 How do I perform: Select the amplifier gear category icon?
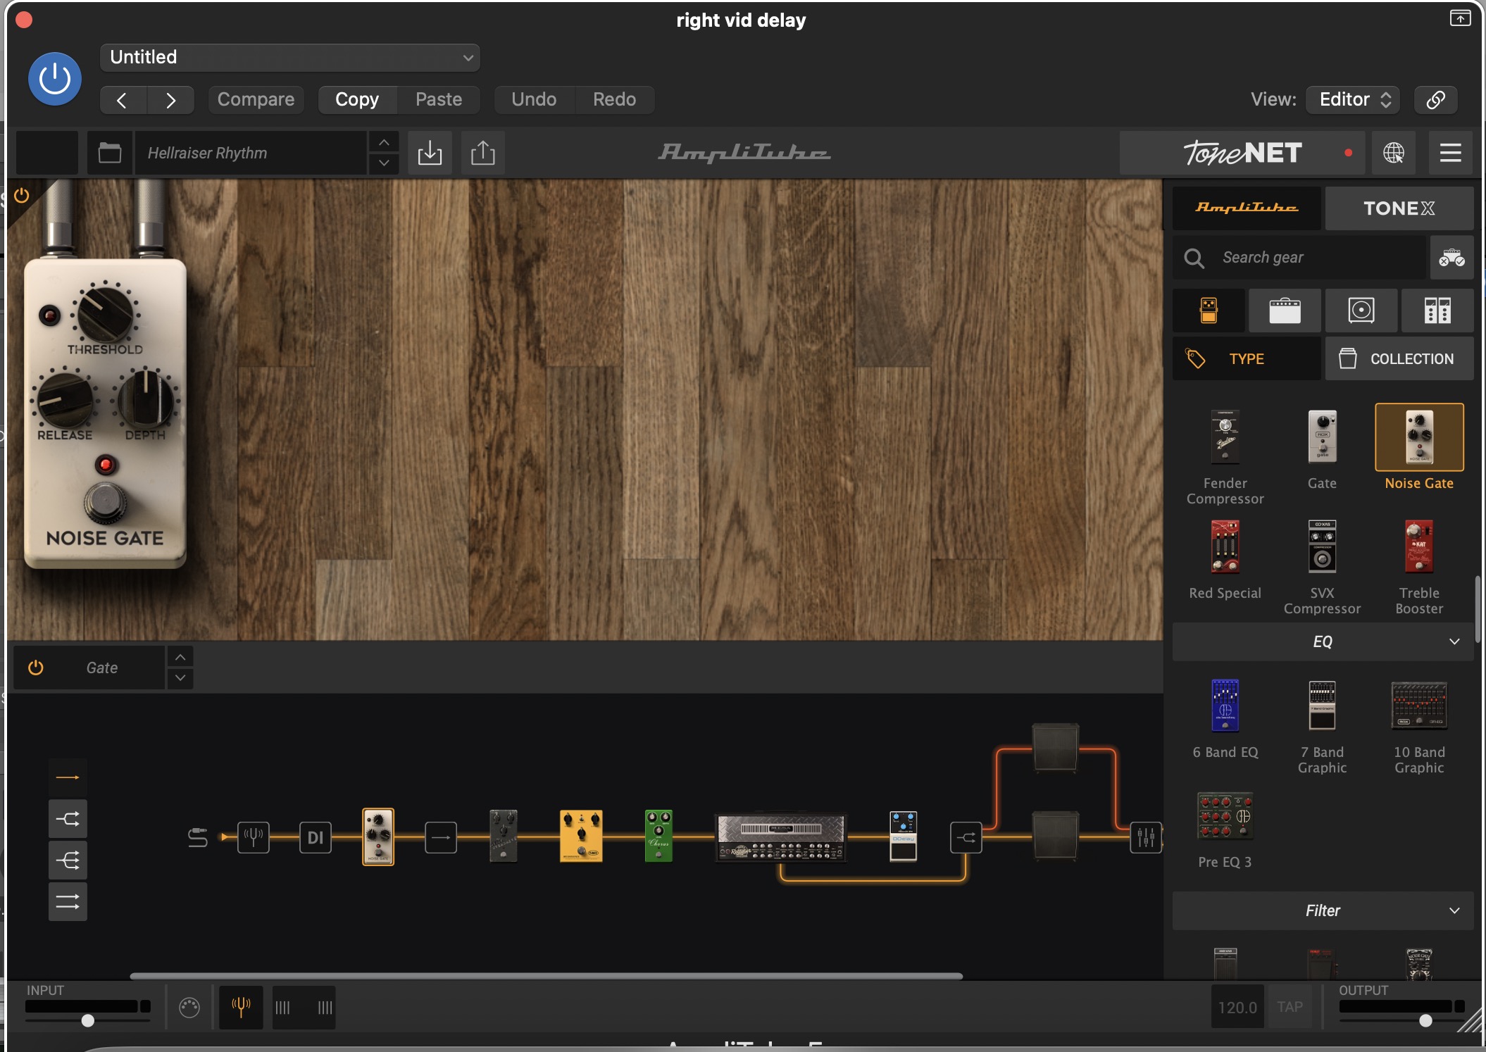[1285, 311]
